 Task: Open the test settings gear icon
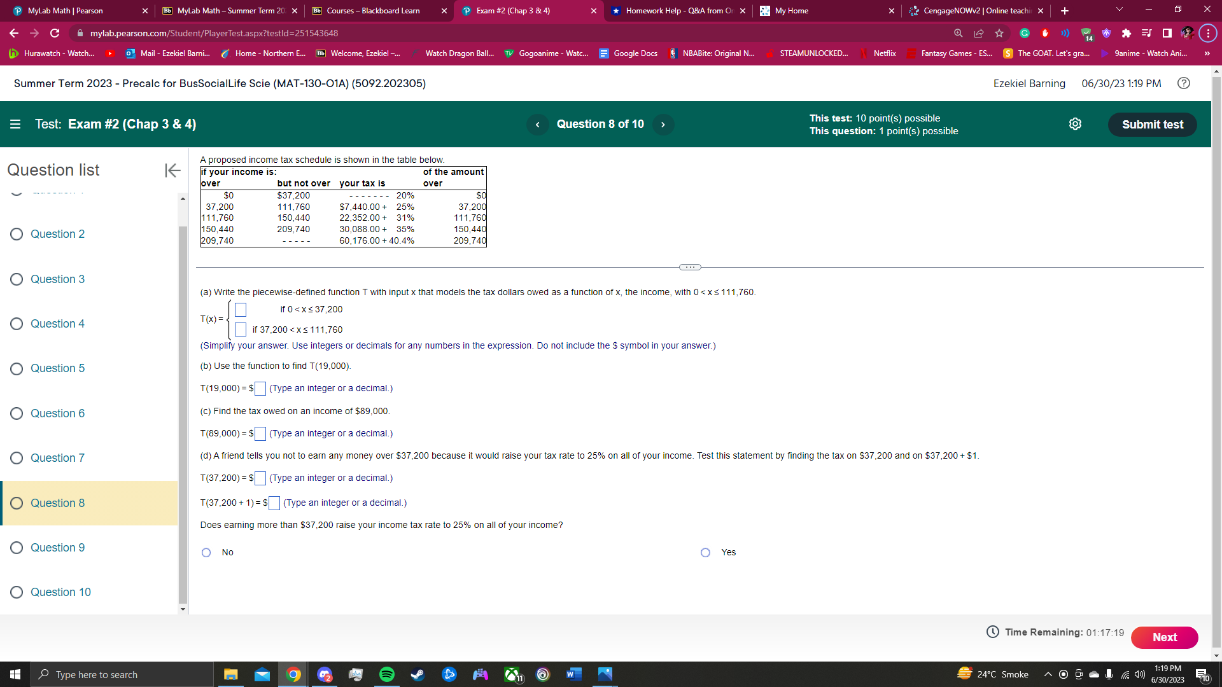coord(1076,124)
